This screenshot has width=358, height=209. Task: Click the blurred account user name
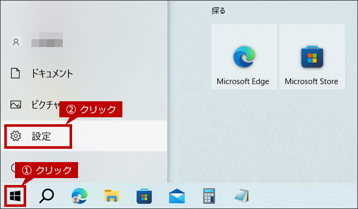click(x=47, y=39)
